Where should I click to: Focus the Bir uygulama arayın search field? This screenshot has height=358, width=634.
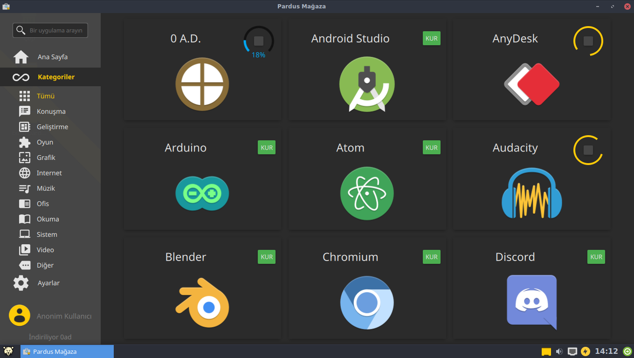tap(50, 30)
